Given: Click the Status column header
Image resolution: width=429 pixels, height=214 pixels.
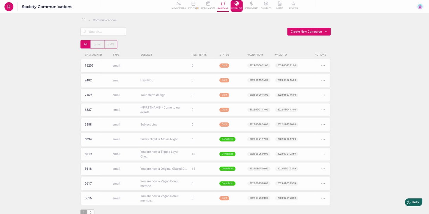Looking at the screenshot, I should (224, 55).
